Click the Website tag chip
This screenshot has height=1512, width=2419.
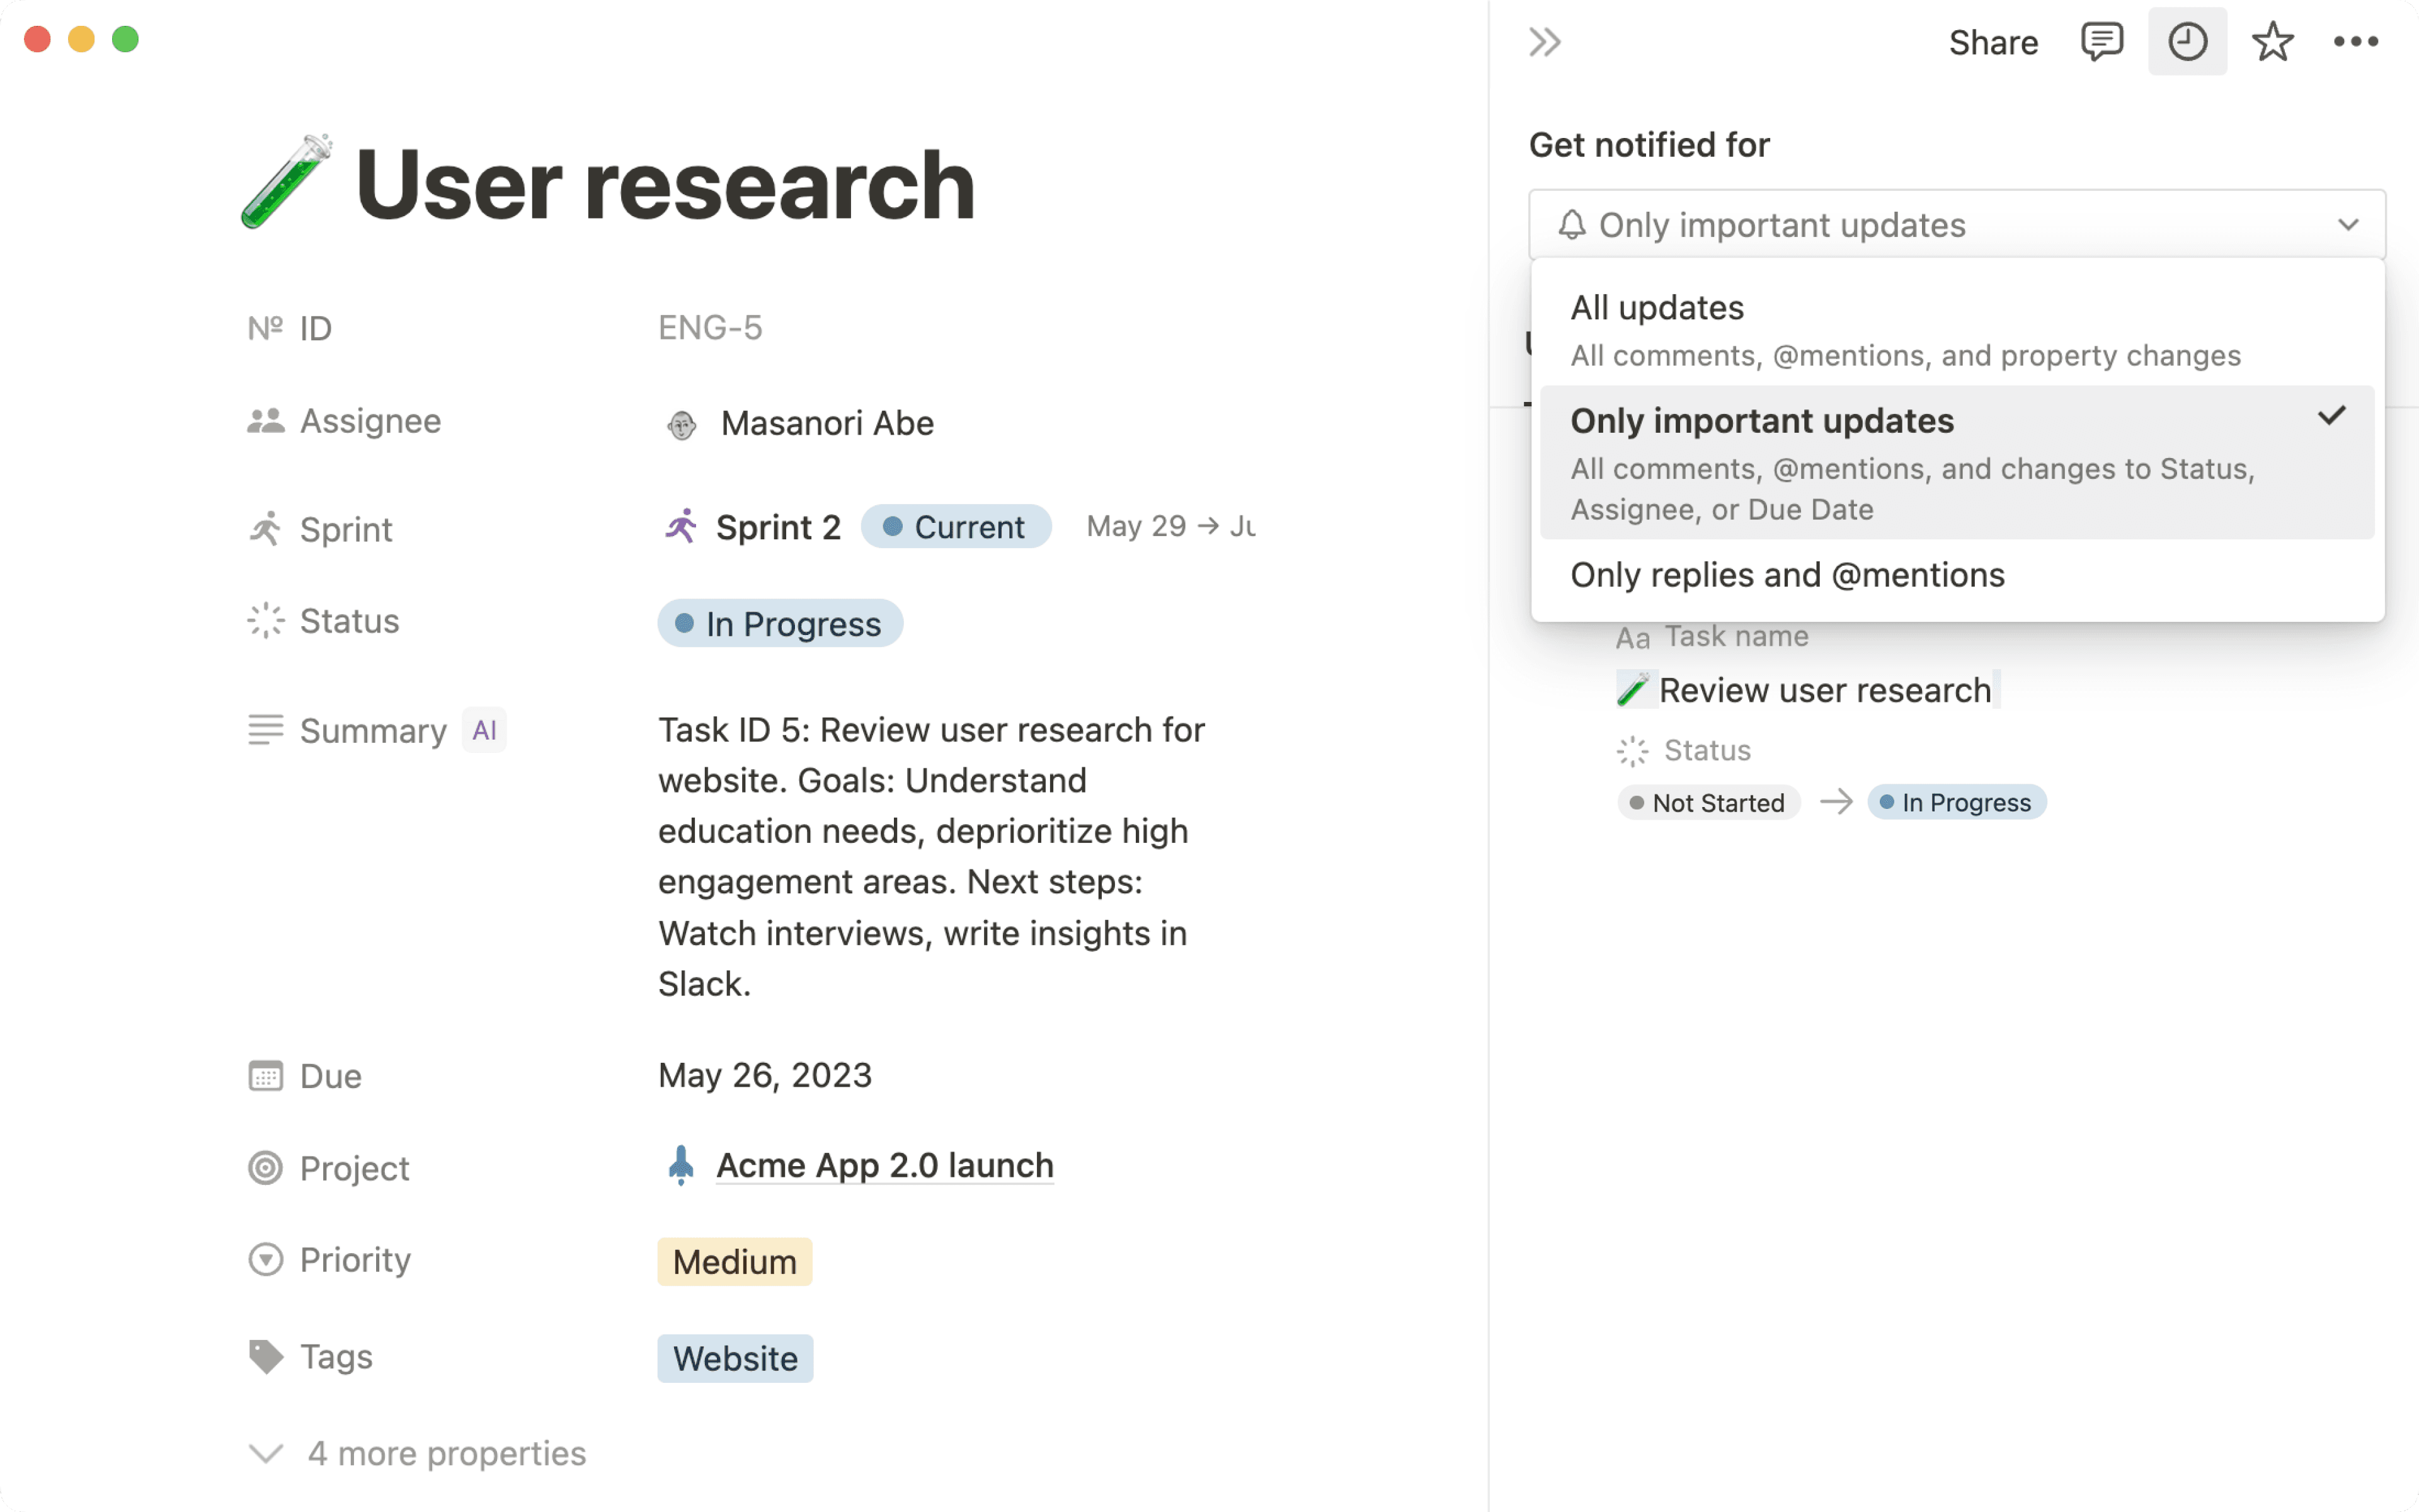[735, 1358]
